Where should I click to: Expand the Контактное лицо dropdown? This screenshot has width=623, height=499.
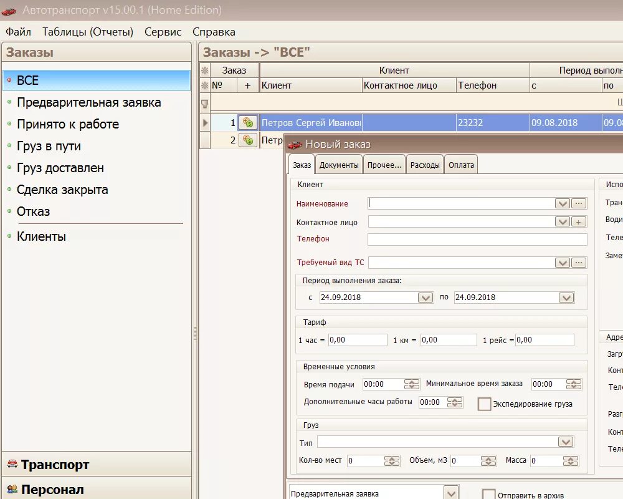(x=562, y=221)
